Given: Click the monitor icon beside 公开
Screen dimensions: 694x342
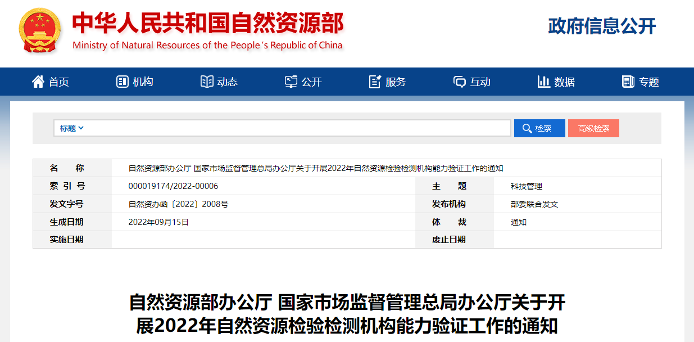Looking at the screenshot, I should (291, 82).
